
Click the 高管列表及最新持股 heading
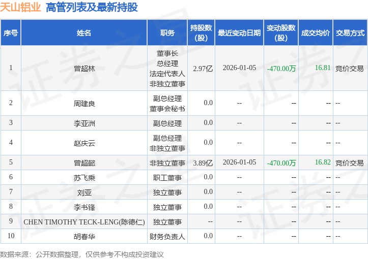92,7
